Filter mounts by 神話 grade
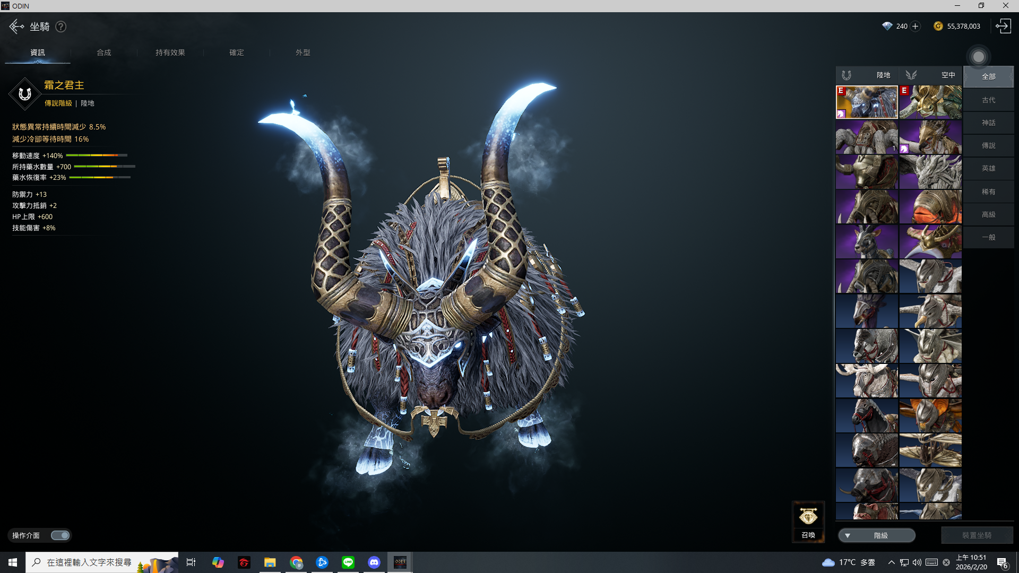 click(988, 123)
